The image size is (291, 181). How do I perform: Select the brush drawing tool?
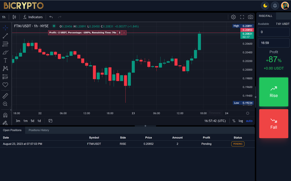tap(5, 52)
